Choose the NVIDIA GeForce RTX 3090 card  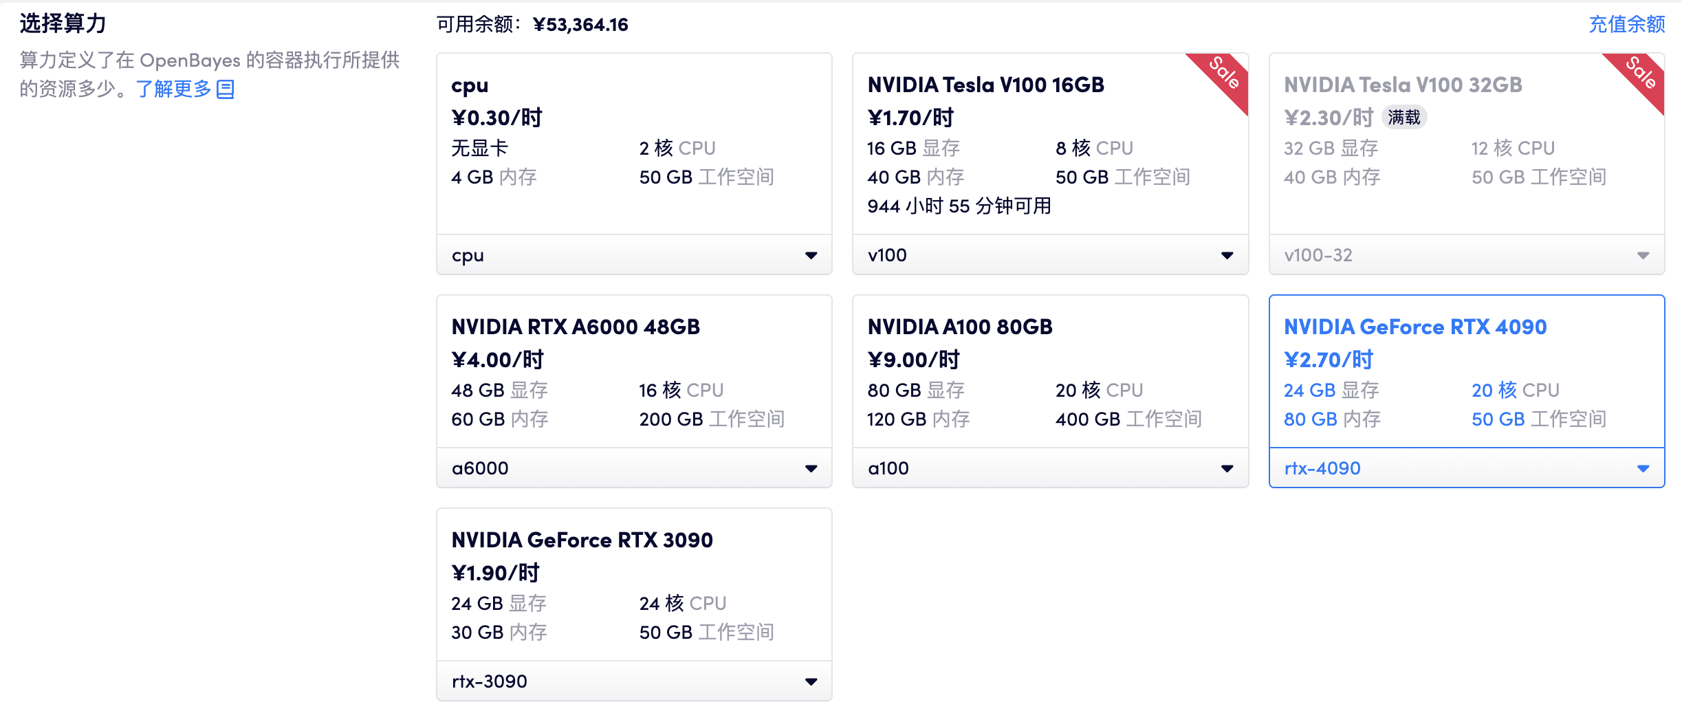click(x=634, y=585)
